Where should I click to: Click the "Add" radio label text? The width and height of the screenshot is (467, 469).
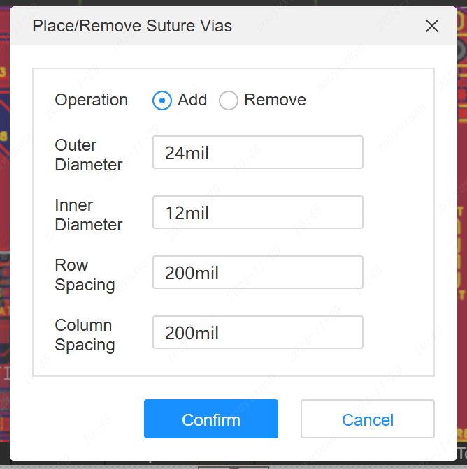click(192, 100)
